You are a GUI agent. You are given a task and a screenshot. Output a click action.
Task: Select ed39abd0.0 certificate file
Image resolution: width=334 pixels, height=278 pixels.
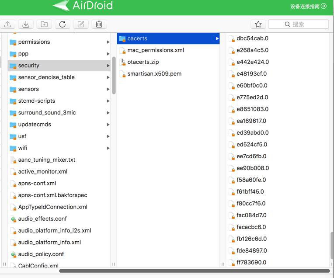pos(278,133)
